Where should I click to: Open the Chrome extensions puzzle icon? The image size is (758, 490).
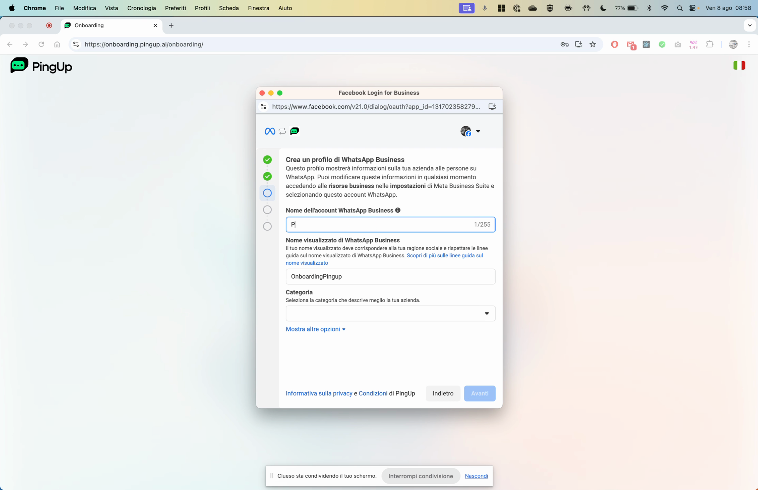(710, 44)
